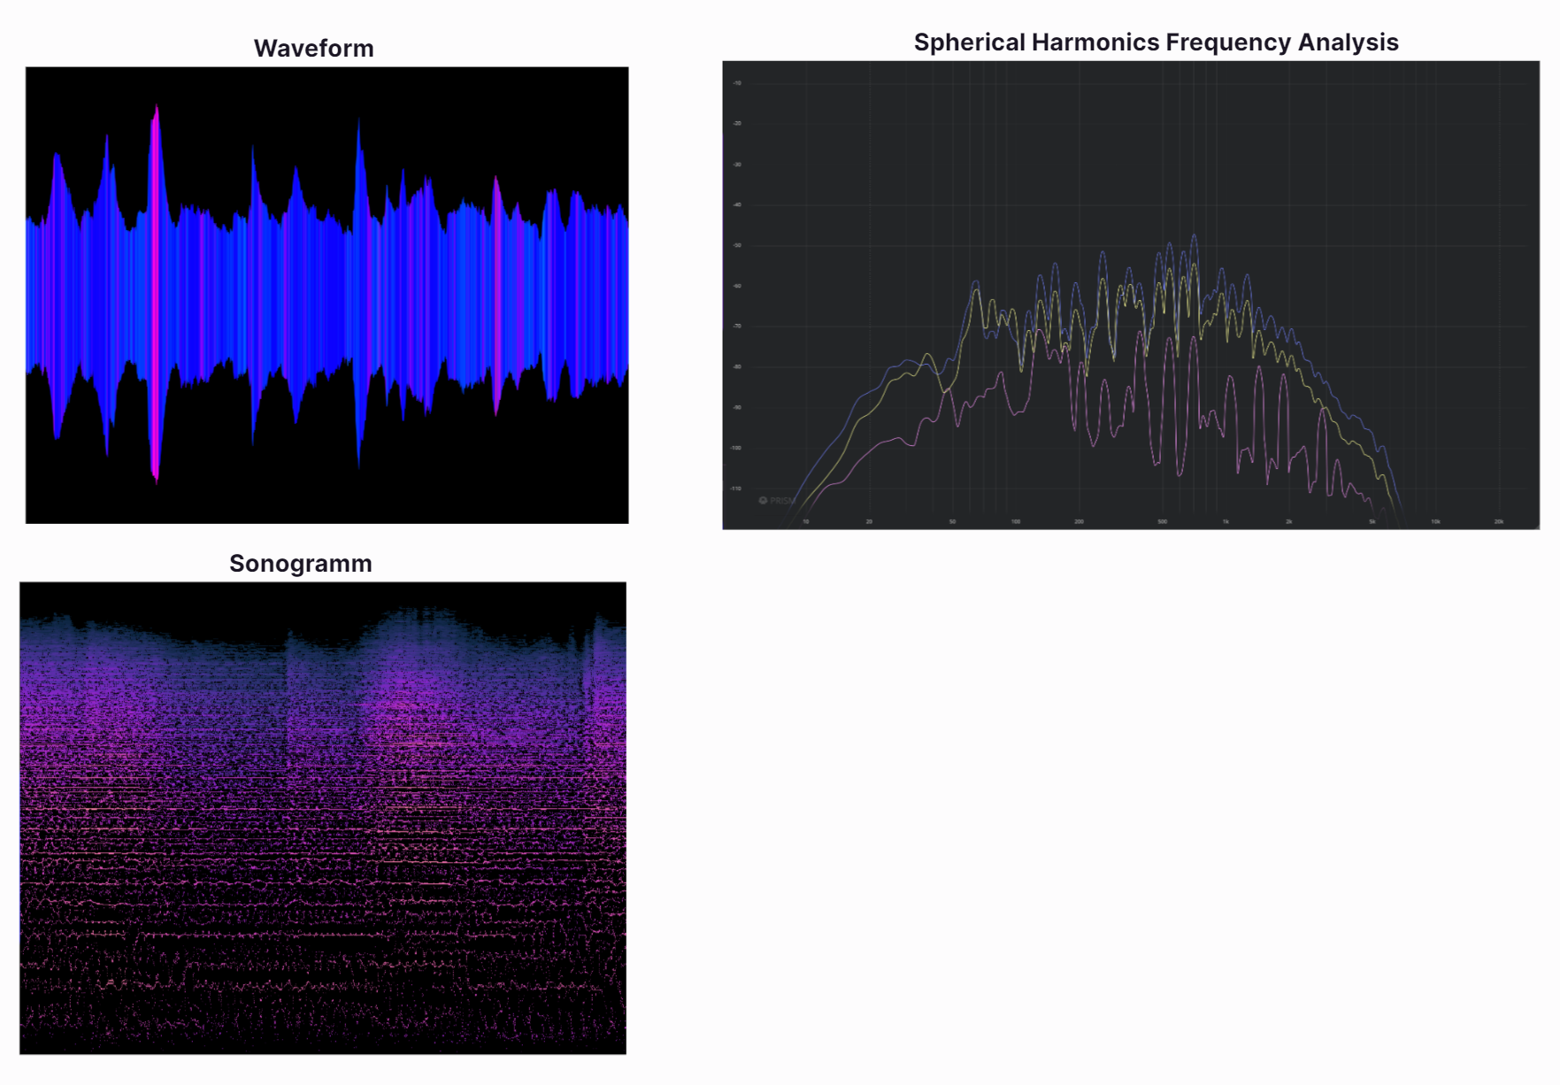Click the 500 label on the frequency axis
This screenshot has height=1085, width=1560.
(1162, 522)
